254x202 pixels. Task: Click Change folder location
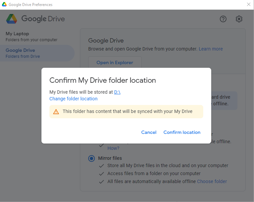[73, 99]
